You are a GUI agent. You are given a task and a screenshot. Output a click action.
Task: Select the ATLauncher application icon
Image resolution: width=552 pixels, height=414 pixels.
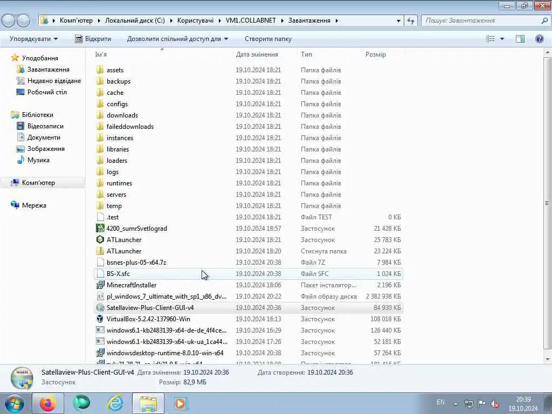point(100,240)
